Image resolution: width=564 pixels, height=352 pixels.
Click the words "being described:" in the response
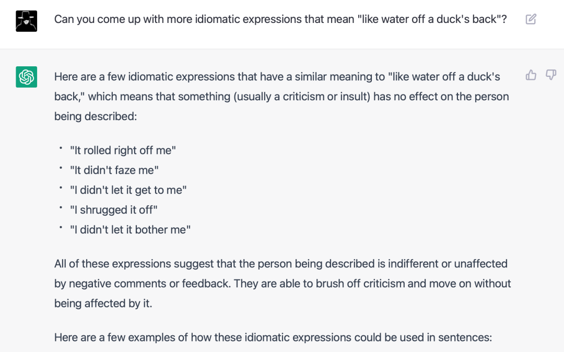point(96,116)
